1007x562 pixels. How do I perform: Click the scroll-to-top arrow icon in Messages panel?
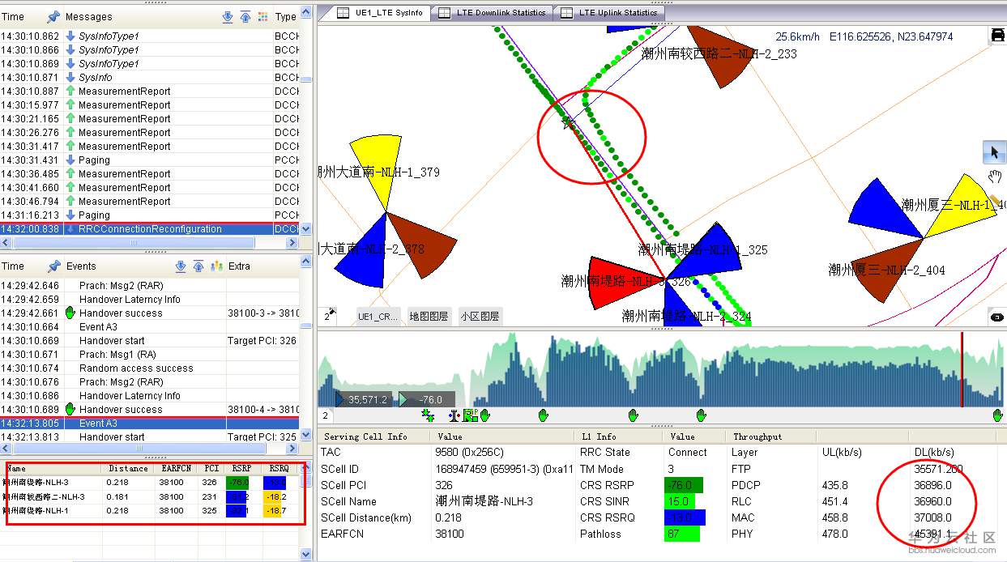[x=245, y=16]
